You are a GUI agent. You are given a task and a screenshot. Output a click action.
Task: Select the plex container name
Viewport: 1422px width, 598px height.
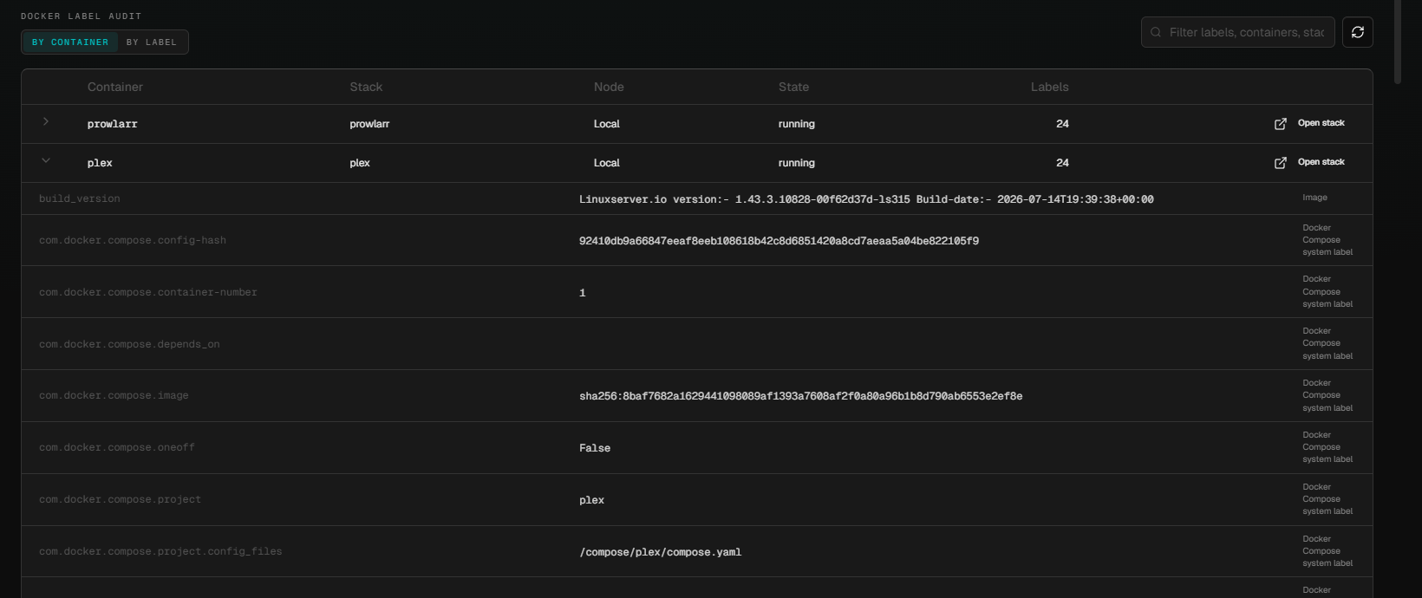pos(100,163)
